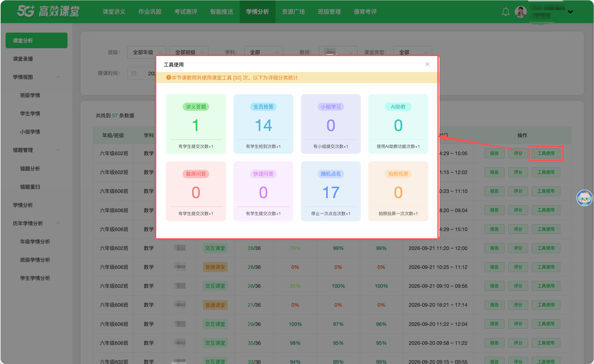Screen dimensions: 594x364
Task: Click 评分 in the 10:23 ~ 11:10 row
Action: pyautogui.click(x=518, y=191)
